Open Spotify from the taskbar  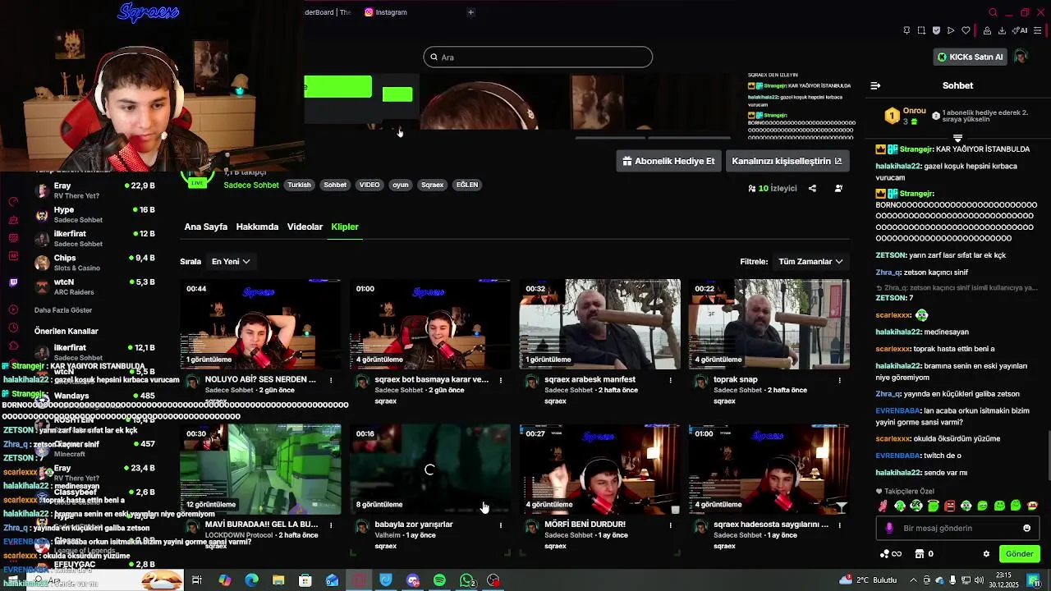[x=440, y=580]
